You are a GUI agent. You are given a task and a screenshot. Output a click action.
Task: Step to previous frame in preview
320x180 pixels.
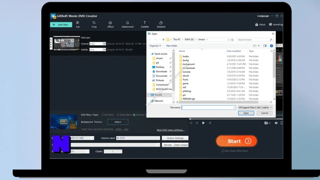(x=191, y=123)
